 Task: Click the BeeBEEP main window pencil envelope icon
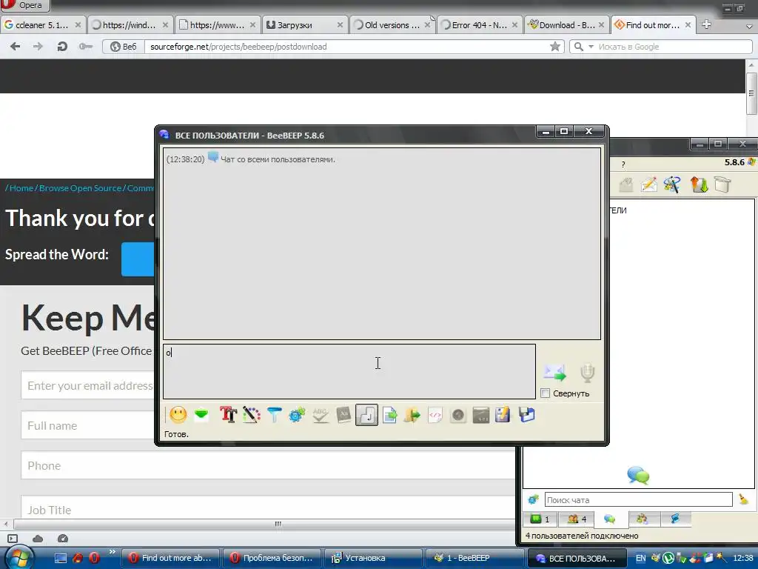coord(648,184)
